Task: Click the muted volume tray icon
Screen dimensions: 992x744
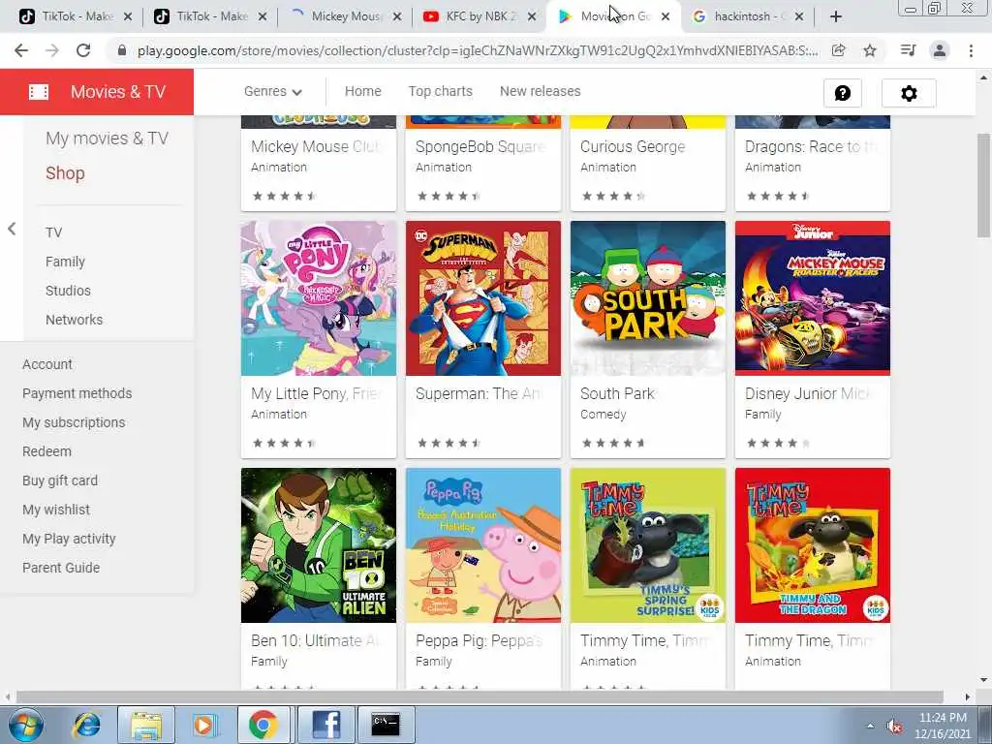Action: pos(894,727)
